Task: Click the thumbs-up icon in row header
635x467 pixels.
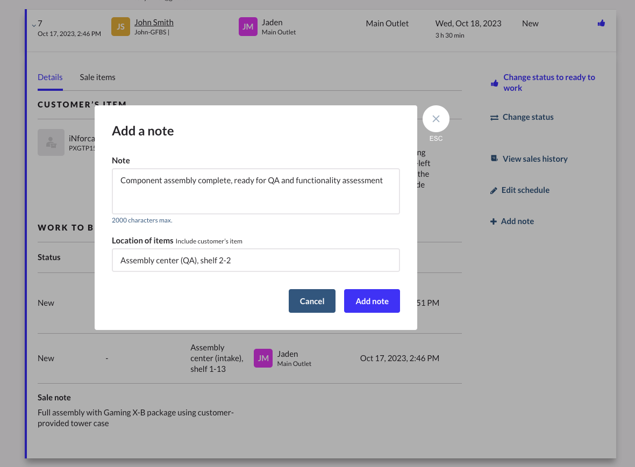Action: pyautogui.click(x=601, y=23)
